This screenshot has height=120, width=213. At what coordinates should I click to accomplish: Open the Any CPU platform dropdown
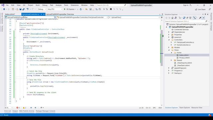55,9
